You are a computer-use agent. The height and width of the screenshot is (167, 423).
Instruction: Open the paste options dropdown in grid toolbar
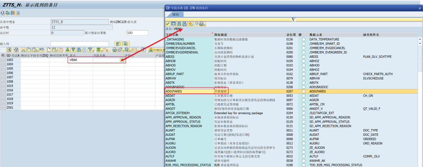(x=37, y=51)
